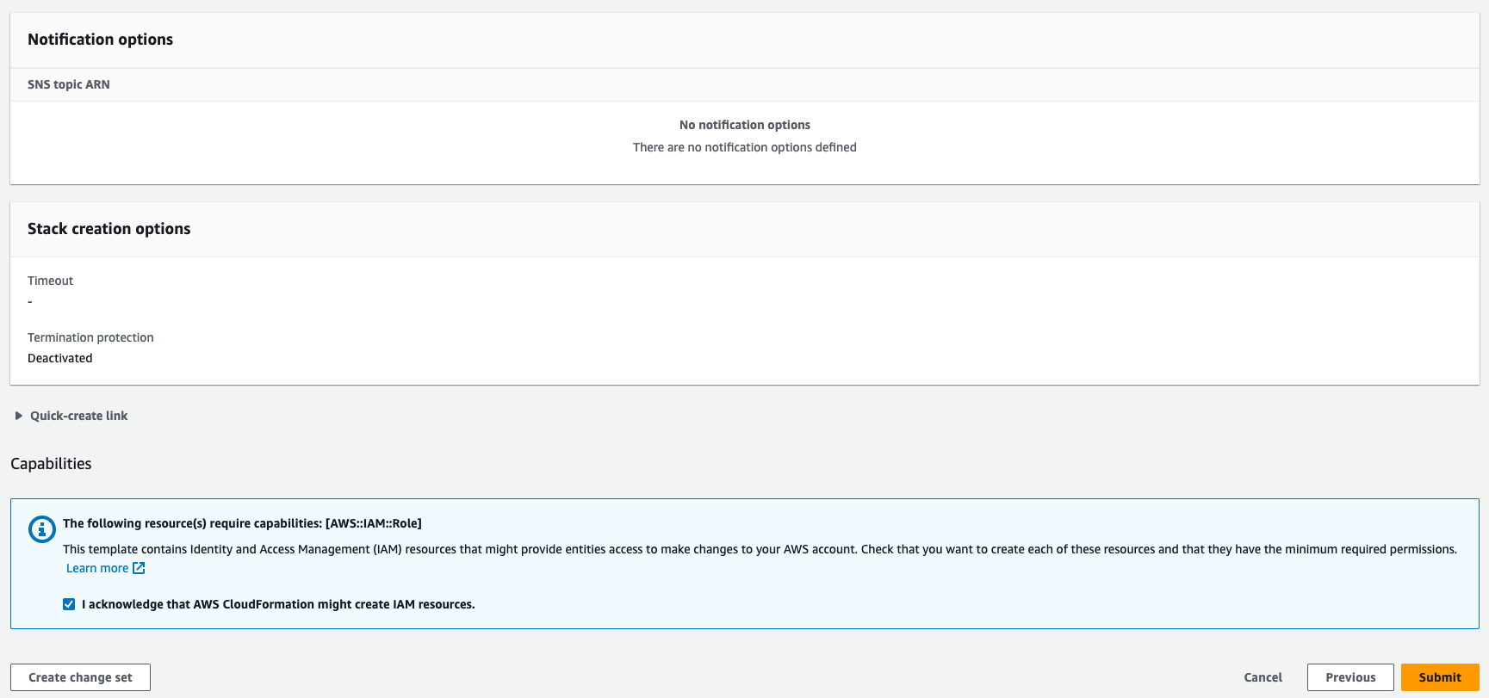Click the SNS topic ARN column header
Image resolution: width=1489 pixels, height=698 pixels.
pos(69,84)
